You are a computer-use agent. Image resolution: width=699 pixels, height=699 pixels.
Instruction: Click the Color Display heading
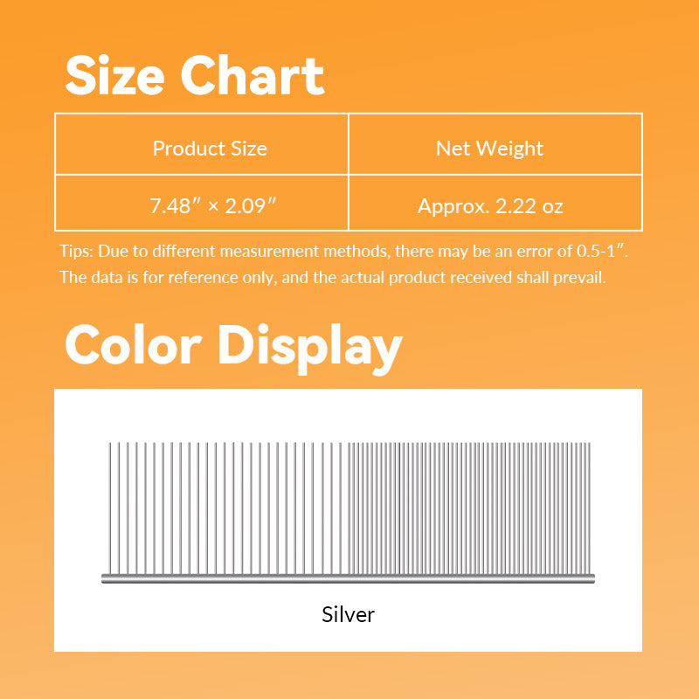[x=233, y=348]
